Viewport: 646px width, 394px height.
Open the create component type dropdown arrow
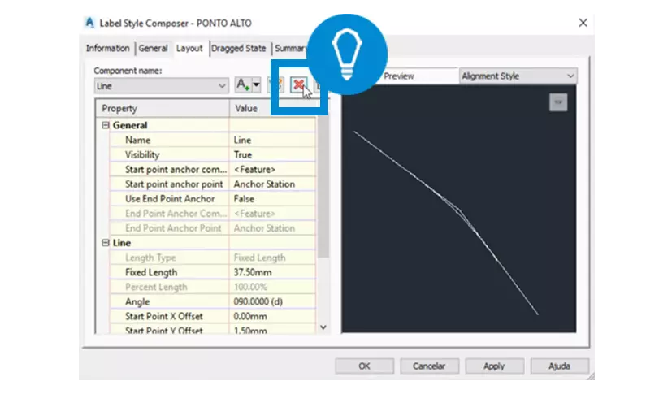point(256,84)
